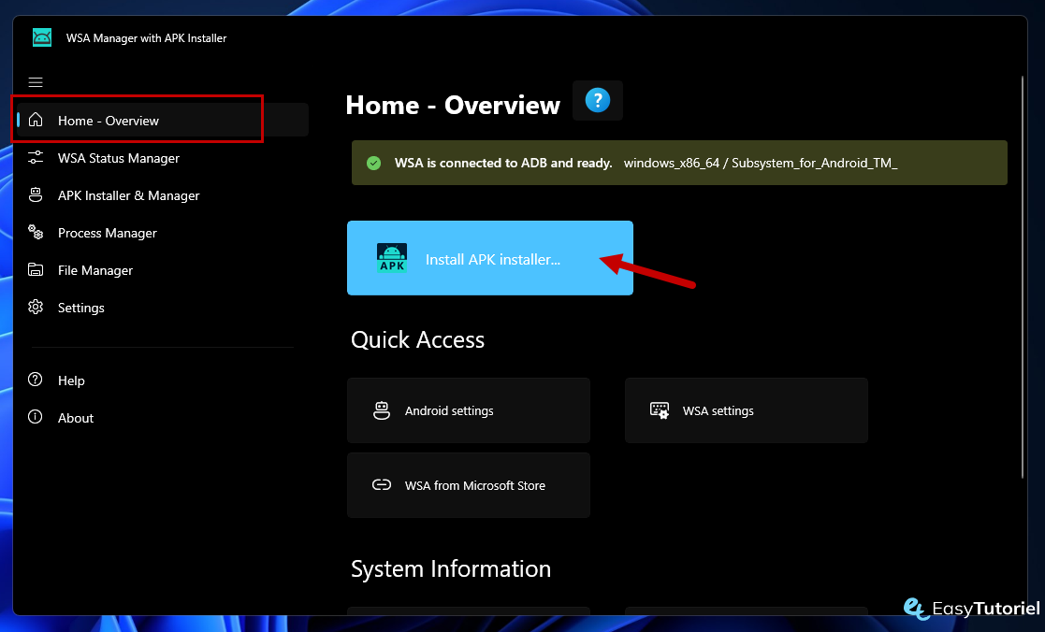Click the Help question mark icon in sidebar
Image resolution: width=1045 pixels, height=632 pixels.
[36, 380]
